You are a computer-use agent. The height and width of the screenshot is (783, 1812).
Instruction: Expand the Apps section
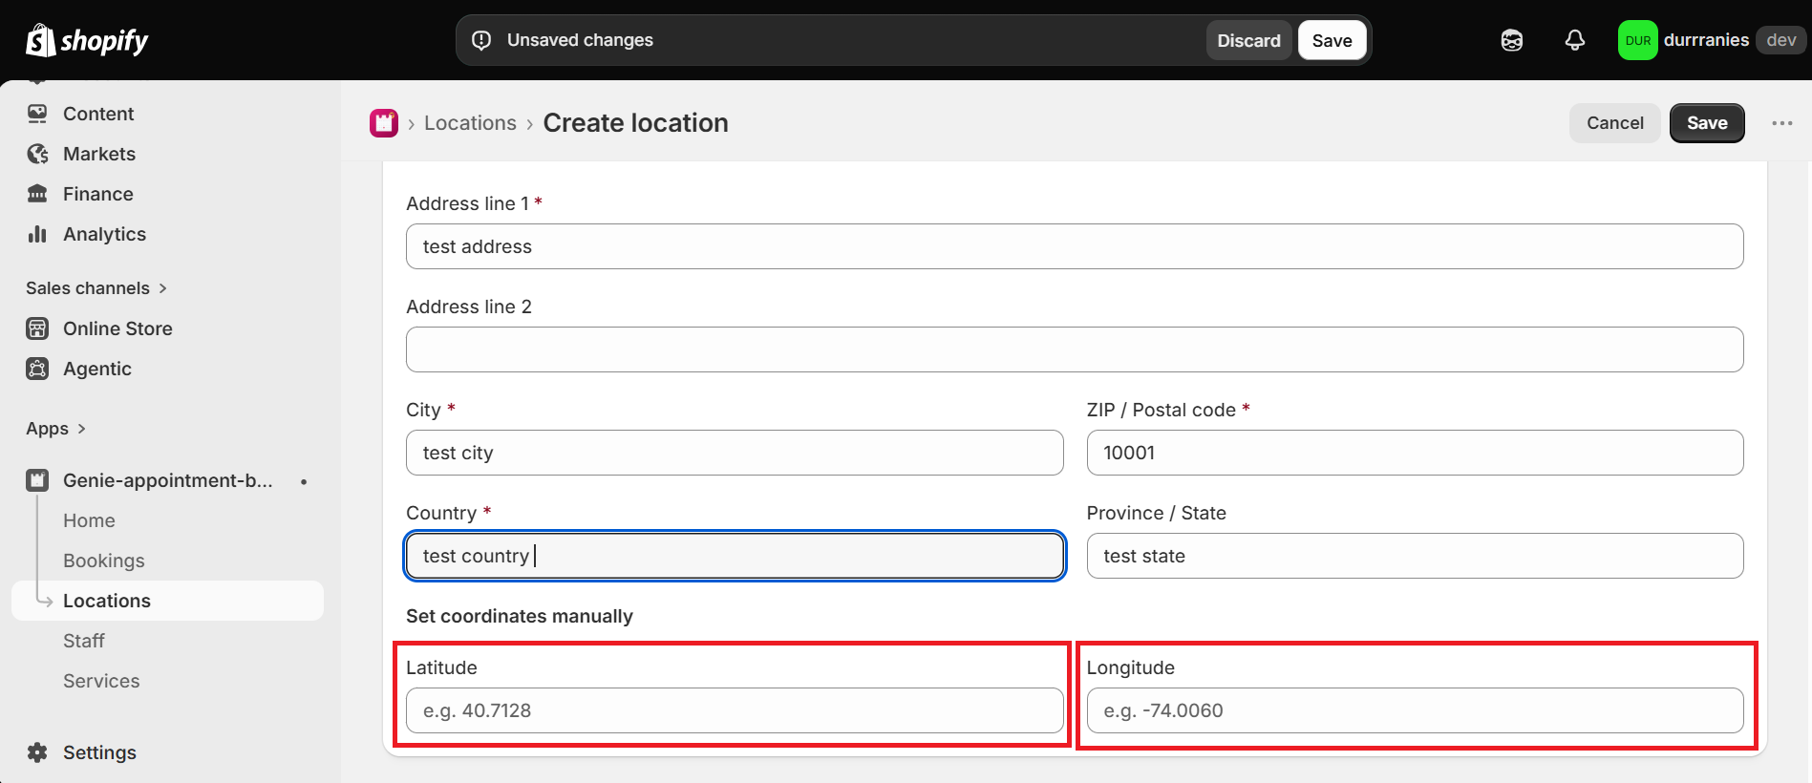[x=56, y=429]
